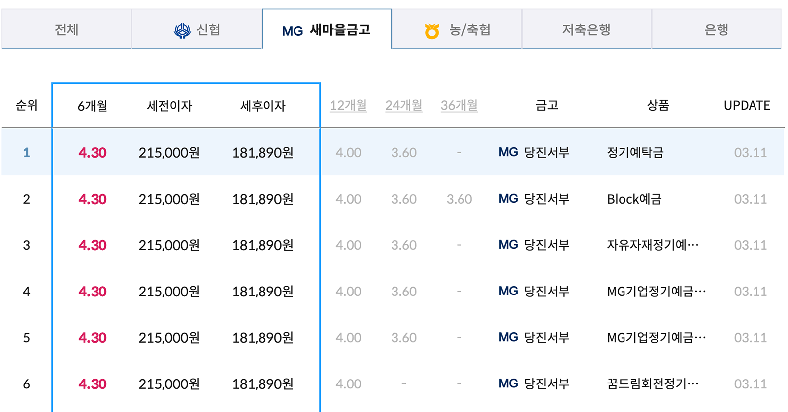The height and width of the screenshot is (412, 788).
Task: Switch to the 전체 tab
Action: 66,29
